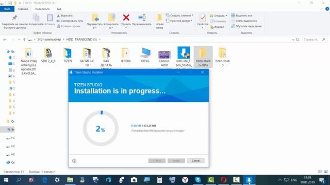Viewport: 330px width, 185px height.
Task: Click the New folder (Новая папка) icon
Action: [159, 17]
